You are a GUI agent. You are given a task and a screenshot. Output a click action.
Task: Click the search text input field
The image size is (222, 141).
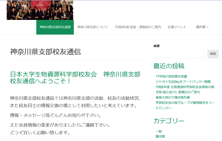179,54
